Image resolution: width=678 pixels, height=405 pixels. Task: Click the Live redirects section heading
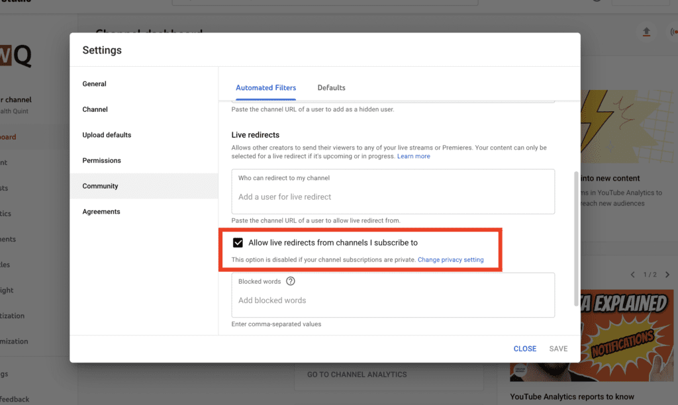256,135
